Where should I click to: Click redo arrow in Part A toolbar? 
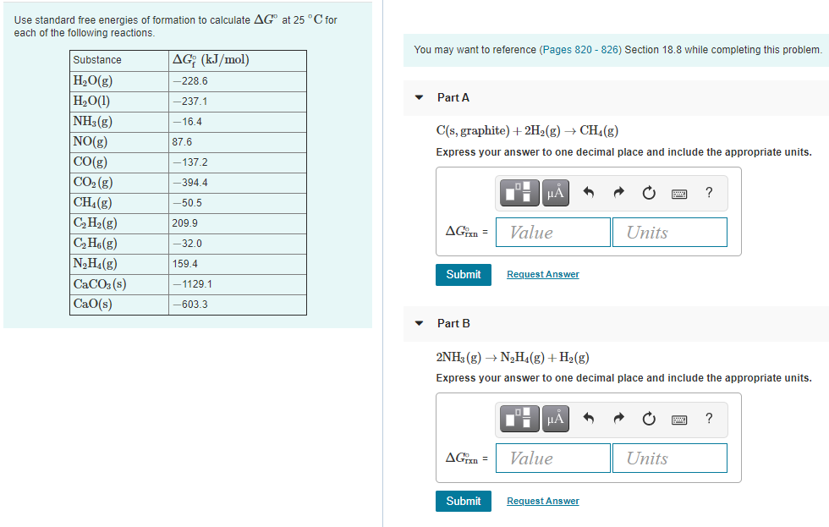618,192
